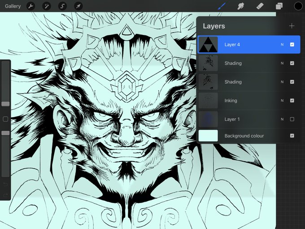Open the Adjustments magic wand menu

click(47, 6)
